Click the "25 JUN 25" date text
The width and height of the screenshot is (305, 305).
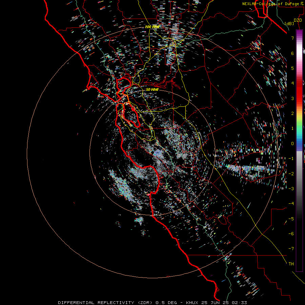point(215,303)
